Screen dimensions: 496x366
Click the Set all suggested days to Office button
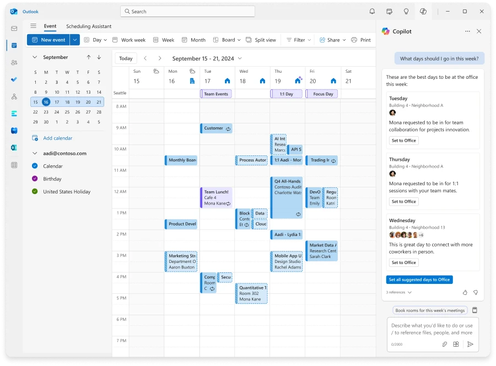419,279
